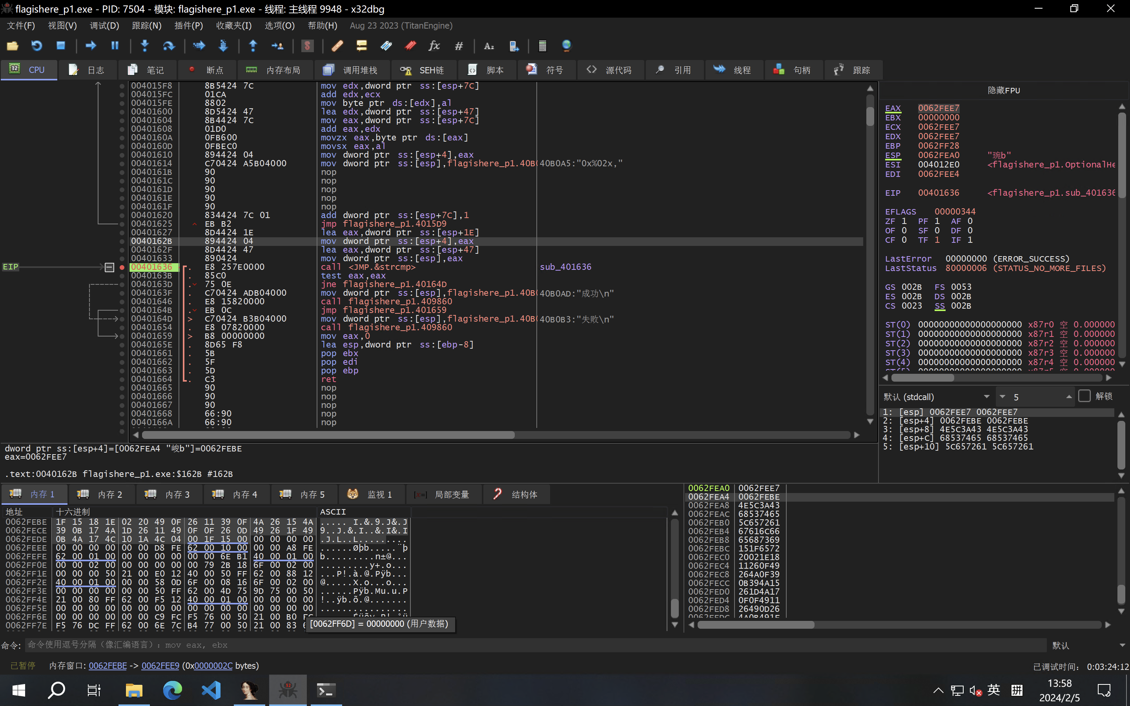Open the 默认 (stdcall) calling convention dropdown
The image size is (1130, 706).
936,397
